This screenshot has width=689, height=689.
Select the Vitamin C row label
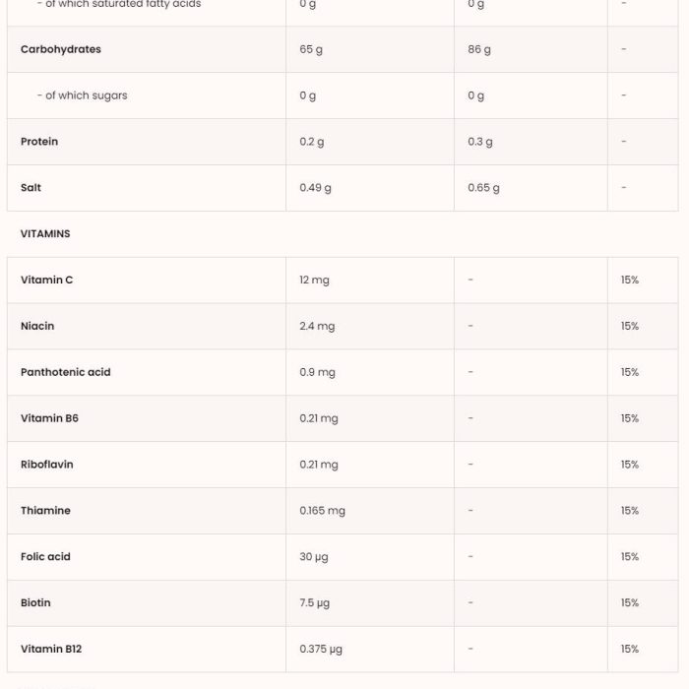click(46, 280)
